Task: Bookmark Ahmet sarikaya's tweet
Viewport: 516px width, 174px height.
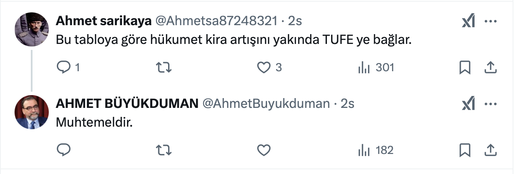Action: (x=465, y=67)
